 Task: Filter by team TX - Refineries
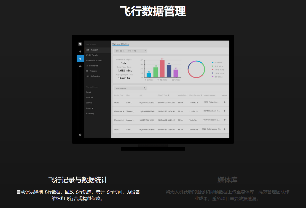tap(92, 66)
